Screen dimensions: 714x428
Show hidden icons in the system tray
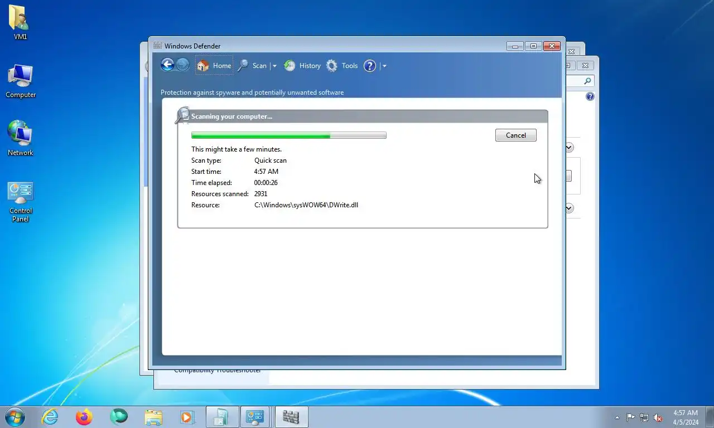617,417
